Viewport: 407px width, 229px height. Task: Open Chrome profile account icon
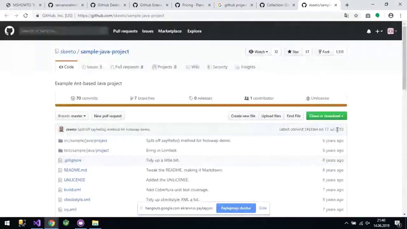(x=391, y=16)
